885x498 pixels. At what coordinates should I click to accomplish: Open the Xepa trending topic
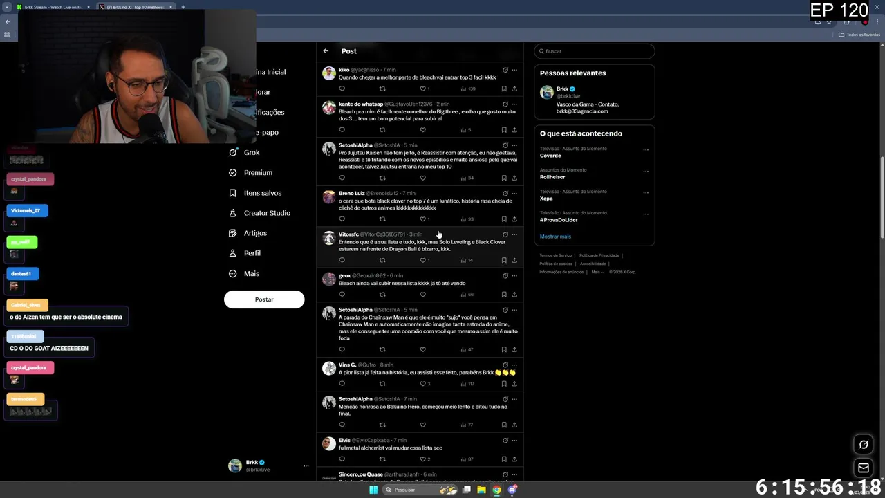click(x=546, y=199)
